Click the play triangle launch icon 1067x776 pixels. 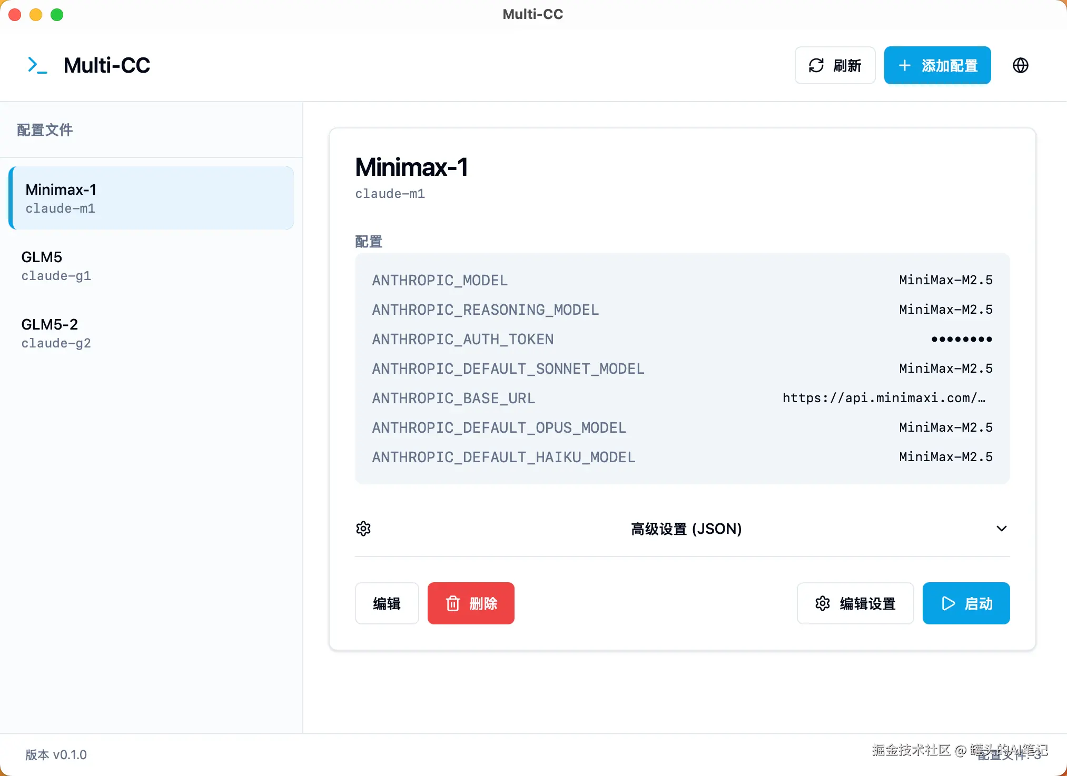coord(948,603)
